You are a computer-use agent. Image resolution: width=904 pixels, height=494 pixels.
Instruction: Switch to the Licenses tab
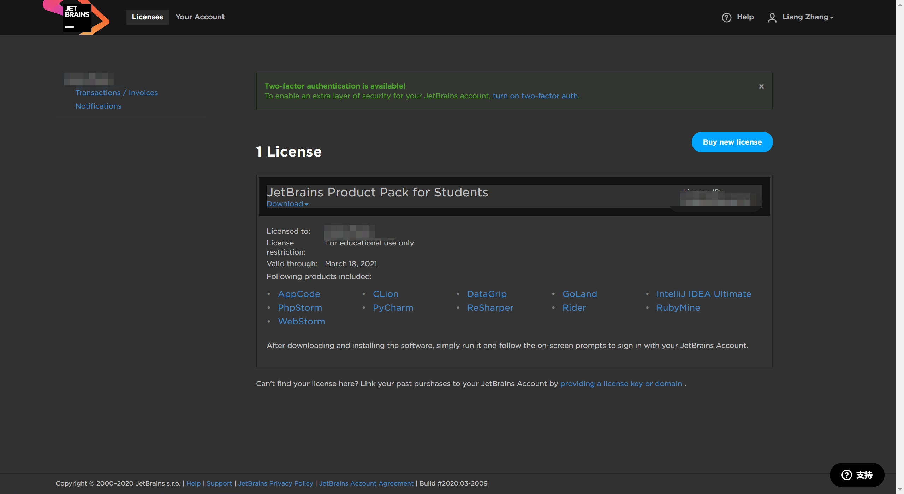pyautogui.click(x=147, y=17)
